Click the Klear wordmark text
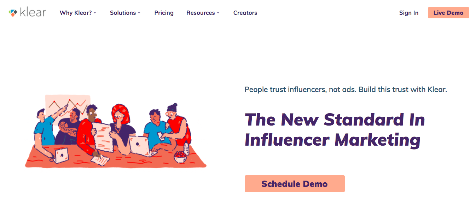476x213 pixels. (x=33, y=13)
